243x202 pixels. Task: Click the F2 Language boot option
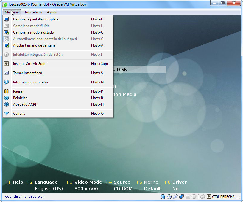(43, 182)
